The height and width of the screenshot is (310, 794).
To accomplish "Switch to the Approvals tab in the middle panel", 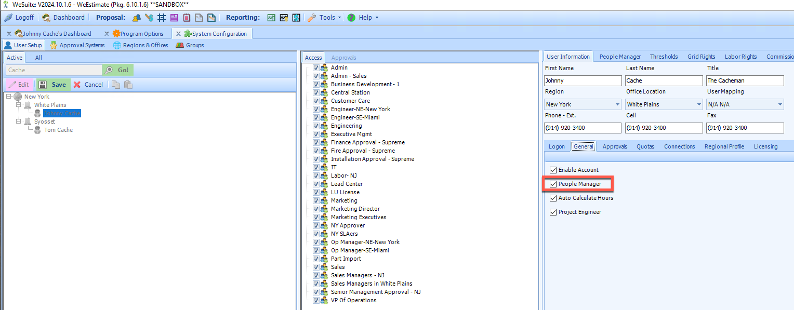I will click(x=344, y=58).
